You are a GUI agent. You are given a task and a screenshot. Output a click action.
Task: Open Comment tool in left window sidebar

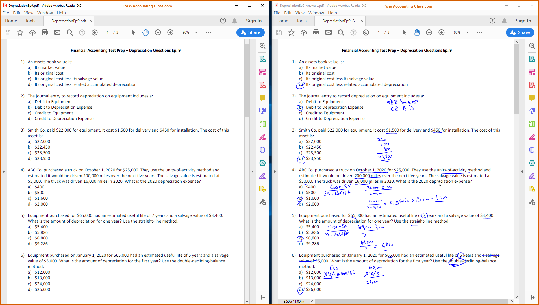click(262, 98)
